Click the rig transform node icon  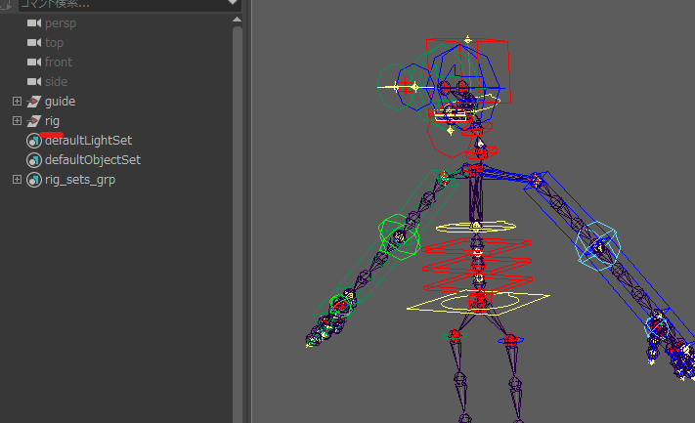(34, 121)
